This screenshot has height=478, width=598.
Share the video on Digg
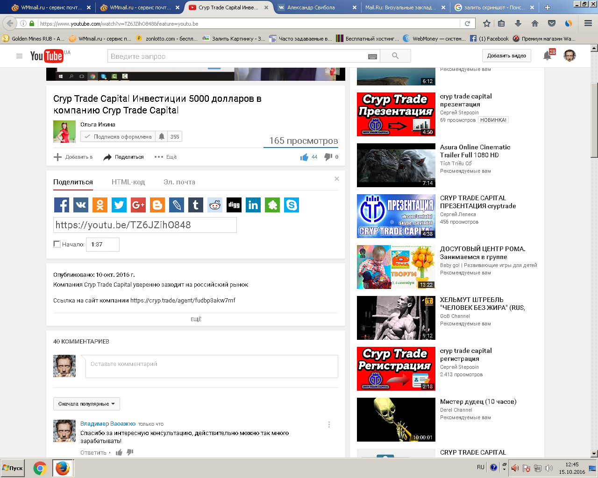pyautogui.click(x=234, y=205)
